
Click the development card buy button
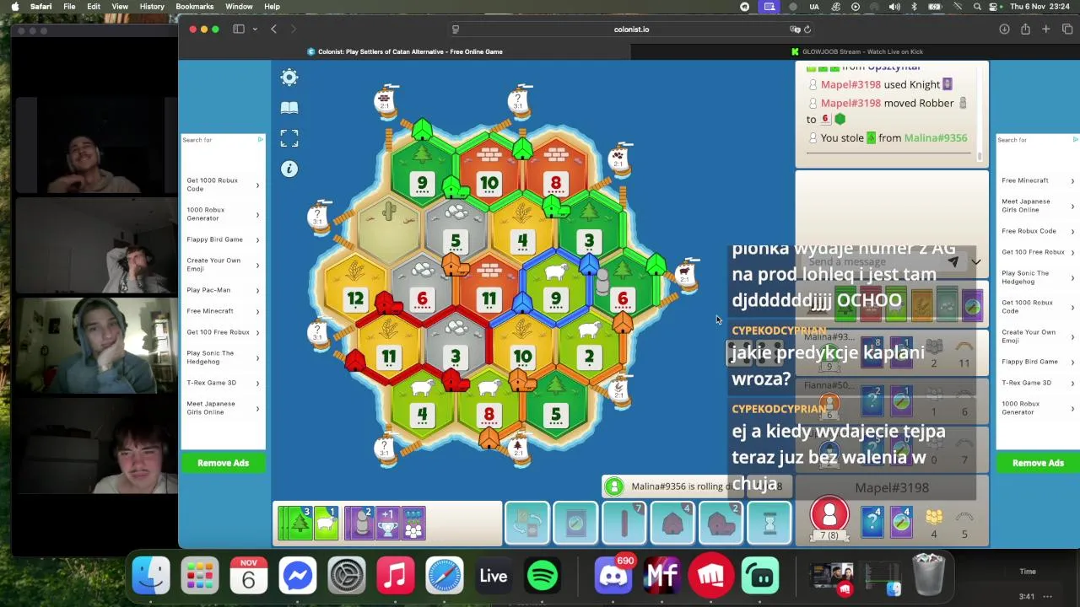[575, 524]
